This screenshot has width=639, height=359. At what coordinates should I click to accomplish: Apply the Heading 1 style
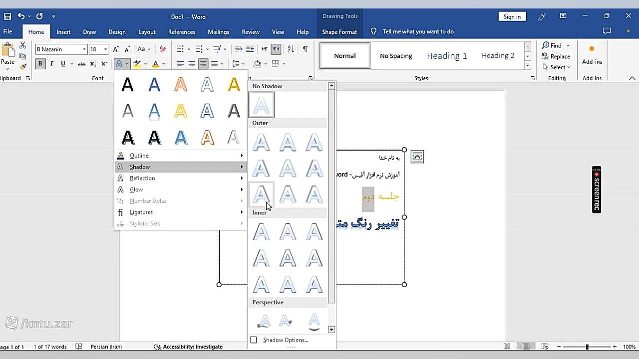(447, 55)
